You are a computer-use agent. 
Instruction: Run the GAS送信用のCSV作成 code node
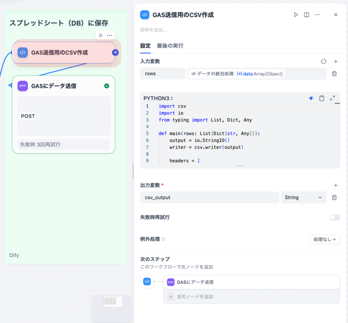tap(295, 15)
